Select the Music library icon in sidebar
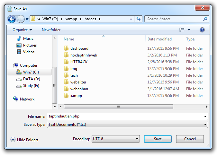The width and height of the screenshot is (217, 156). (19, 39)
